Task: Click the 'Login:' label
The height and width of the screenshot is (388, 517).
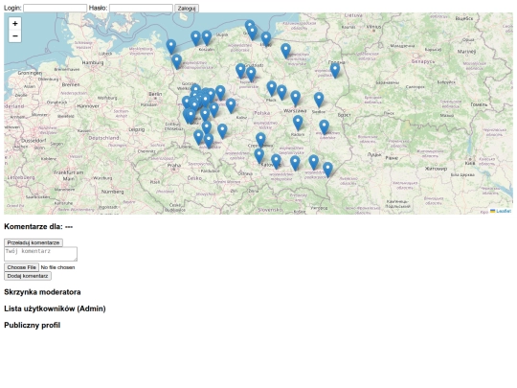Action: pyautogui.click(x=12, y=8)
